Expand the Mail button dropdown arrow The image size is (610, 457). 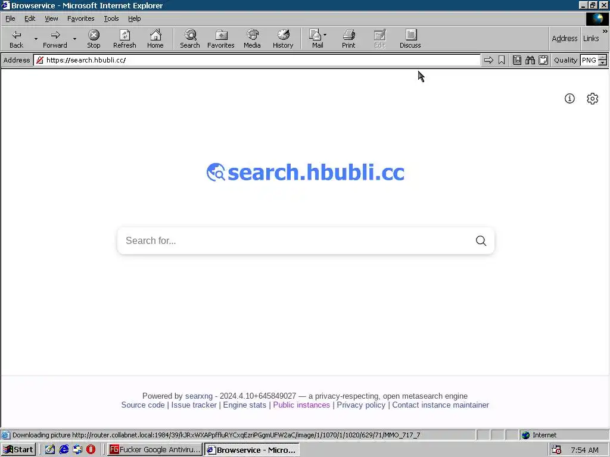(x=325, y=35)
